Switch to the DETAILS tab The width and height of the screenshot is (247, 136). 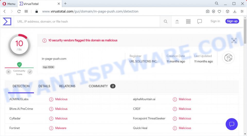tap(44, 86)
